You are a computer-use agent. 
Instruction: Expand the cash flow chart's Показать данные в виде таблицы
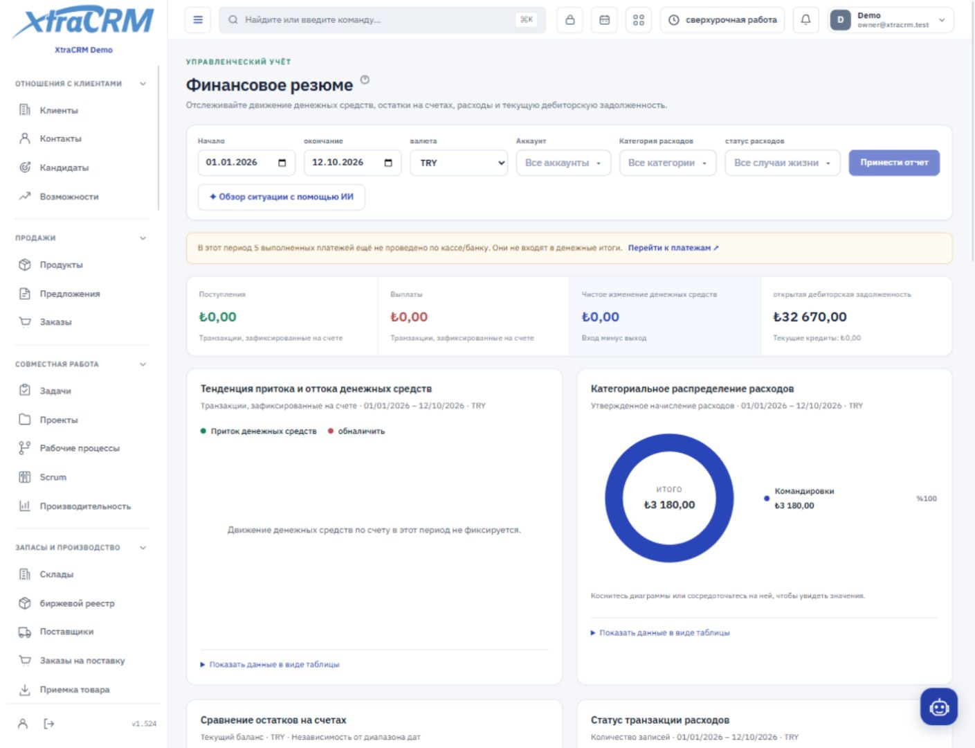[270, 665]
